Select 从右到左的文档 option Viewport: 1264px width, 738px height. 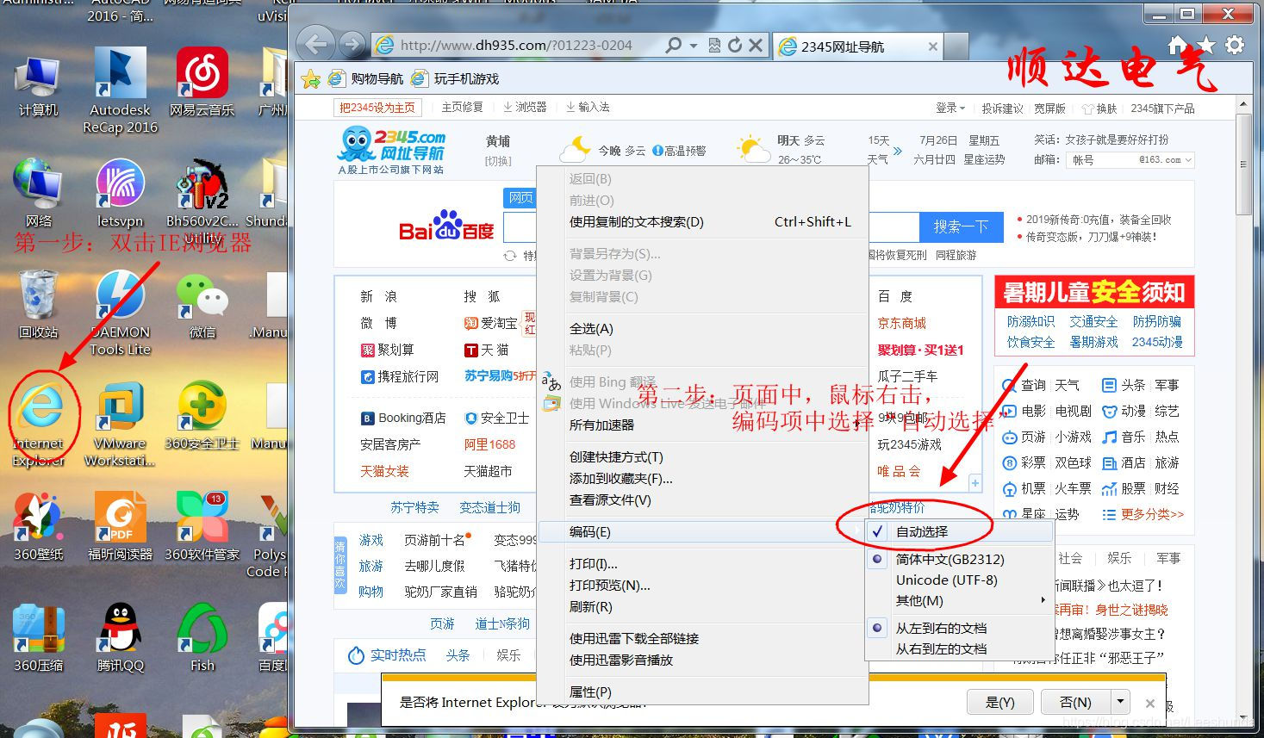959,648
